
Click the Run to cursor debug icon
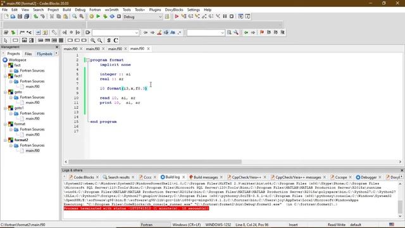(184, 16)
